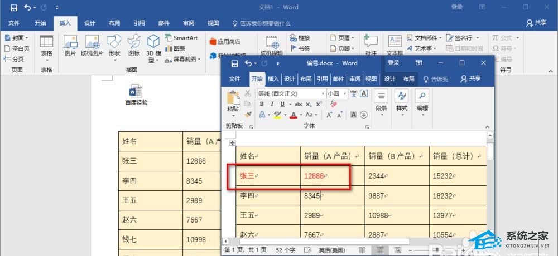The height and width of the screenshot is (256, 558).
Task: Click 共享 share button in 编号.docx window
Action: (x=470, y=79)
